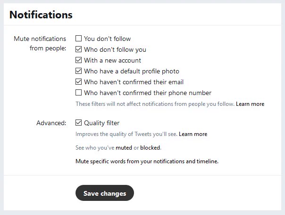Image resolution: width=285 pixels, height=215 pixels.
Task: Click the Save changes button
Action: 105,193
